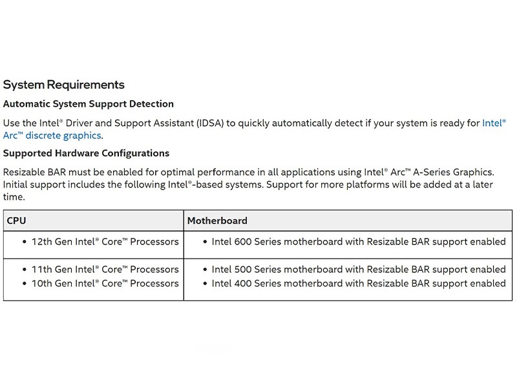Click the 12th Gen Intel Core Processors entry
Viewport: 517px width, 388px height.
coord(105,242)
